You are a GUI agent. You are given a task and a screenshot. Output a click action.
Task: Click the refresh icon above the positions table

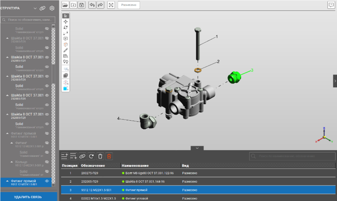pos(91,156)
